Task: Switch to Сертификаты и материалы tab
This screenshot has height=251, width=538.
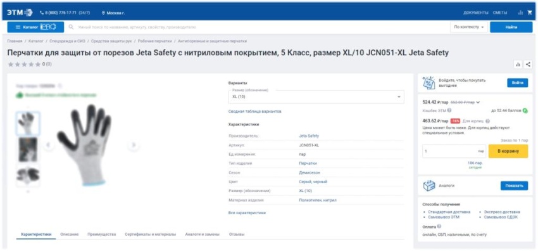Action: pyautogui.click(x=150, y=234)
